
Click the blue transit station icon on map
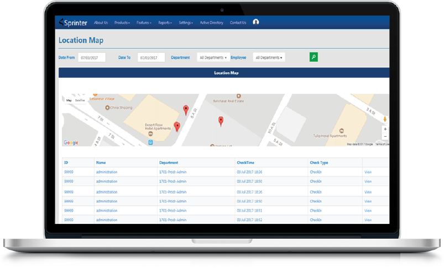[150, 142]
